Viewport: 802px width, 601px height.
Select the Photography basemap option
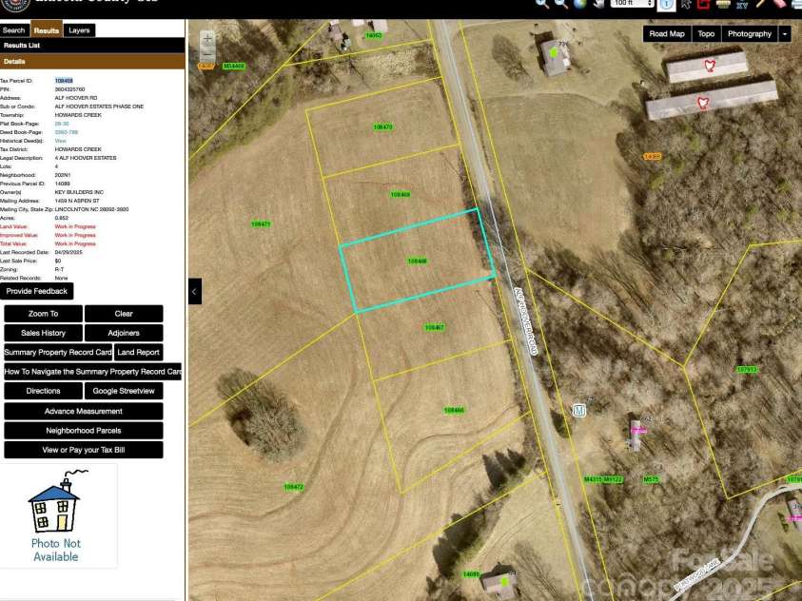[750, 33]
